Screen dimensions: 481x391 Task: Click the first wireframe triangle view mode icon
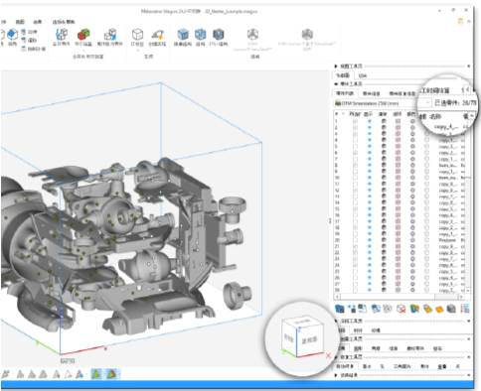point(20,374)
